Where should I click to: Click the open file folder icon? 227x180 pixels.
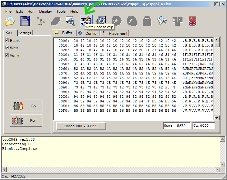(10, 21)
